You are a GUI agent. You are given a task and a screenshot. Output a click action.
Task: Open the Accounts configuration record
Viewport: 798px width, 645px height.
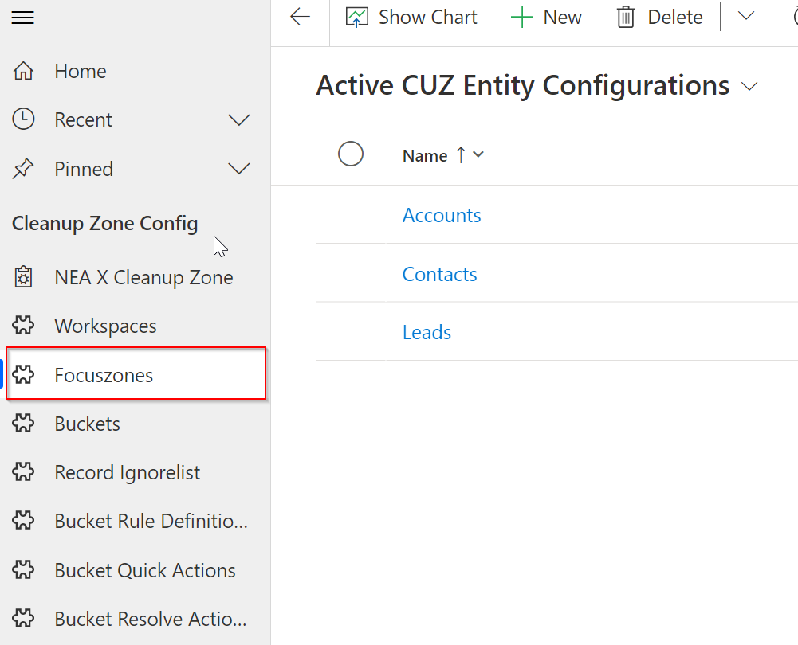click(442, 215)
